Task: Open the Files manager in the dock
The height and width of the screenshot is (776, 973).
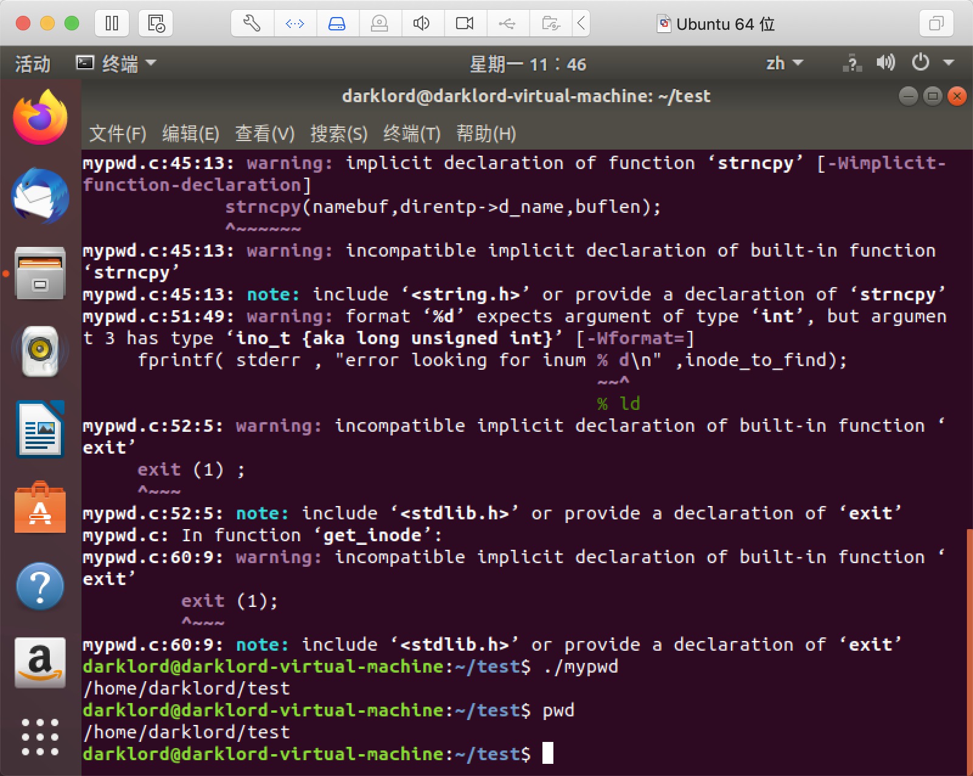Action: pyautogui.click(x=40, y=273)
